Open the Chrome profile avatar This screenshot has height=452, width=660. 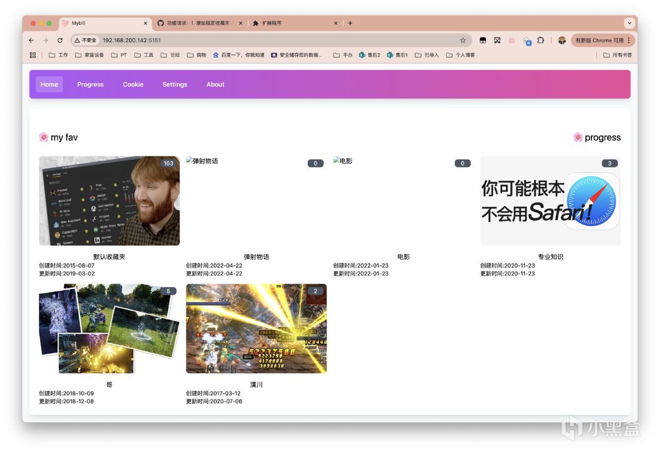point(562,40)
